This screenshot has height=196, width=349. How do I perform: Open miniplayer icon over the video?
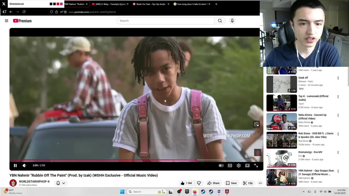pos(256,124)
